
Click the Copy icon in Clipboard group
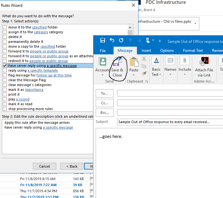144,66
